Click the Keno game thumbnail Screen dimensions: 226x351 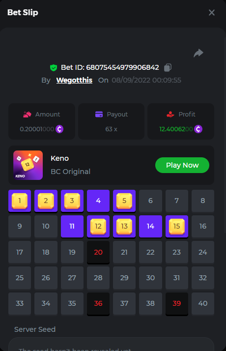[28, 165]
